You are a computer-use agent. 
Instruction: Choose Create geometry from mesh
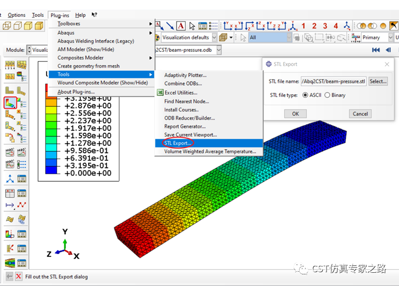coord(101,66)
